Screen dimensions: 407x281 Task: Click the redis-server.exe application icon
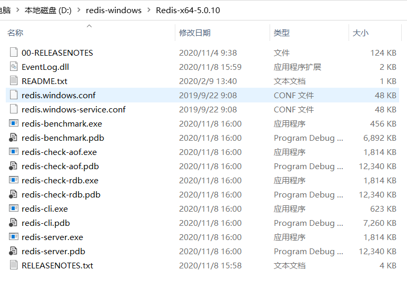tap(14, 237)
